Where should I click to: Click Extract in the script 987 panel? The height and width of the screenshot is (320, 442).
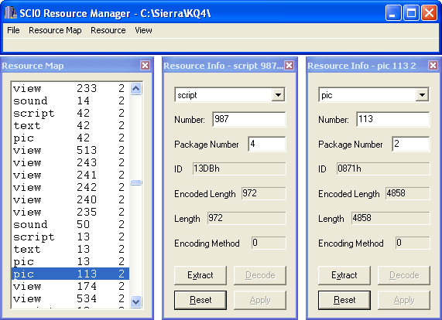[x=200, y=275]
